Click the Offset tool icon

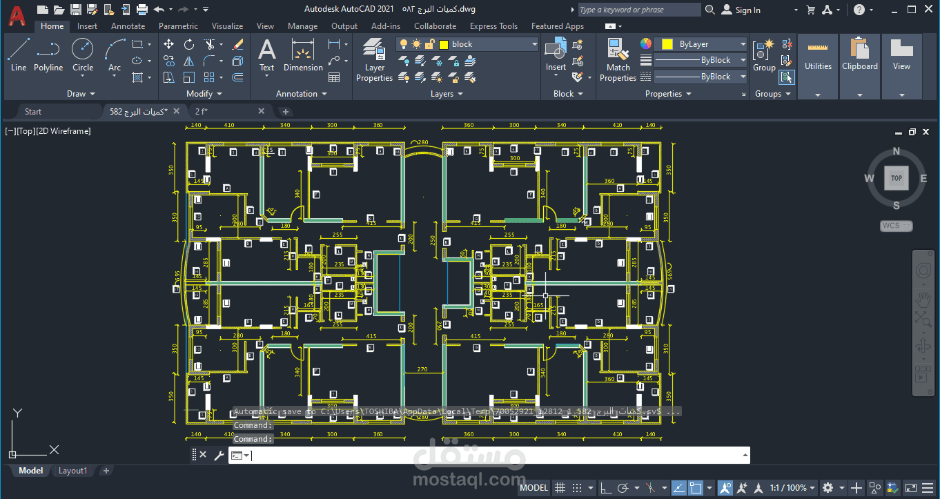tap(238, 77)
